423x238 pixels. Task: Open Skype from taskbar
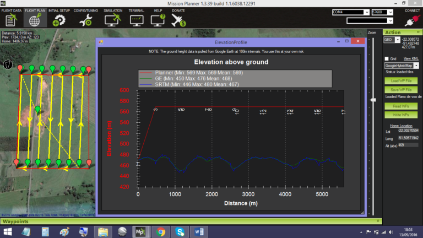tap(180, 232)
